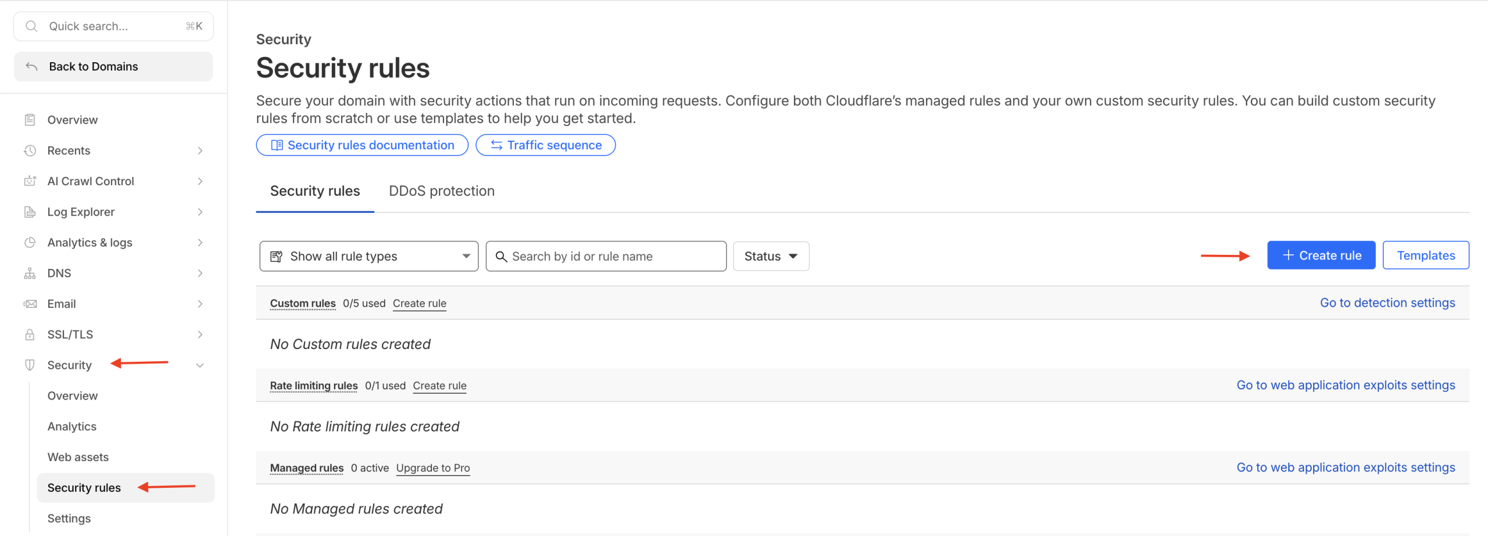Click the DNS network icon
Image resolution: width=1488 pixels, height=536 pixels.
30,274
